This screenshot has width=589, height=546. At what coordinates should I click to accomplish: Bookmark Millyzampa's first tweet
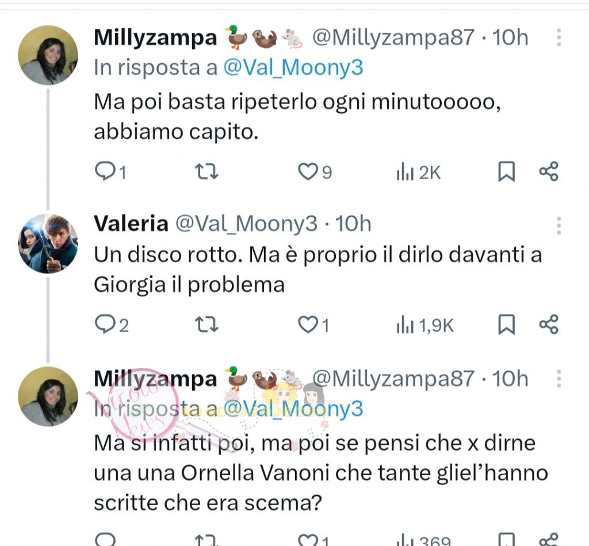click(x=506, y=172)
